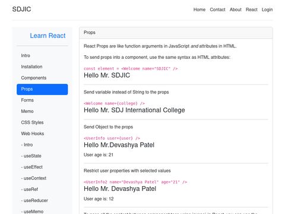Click code '<UserInfo2 name="Devashya Patel" age="21" />'
The height and width of the screenshot is (214, 285).
click(x=135, y=182)
